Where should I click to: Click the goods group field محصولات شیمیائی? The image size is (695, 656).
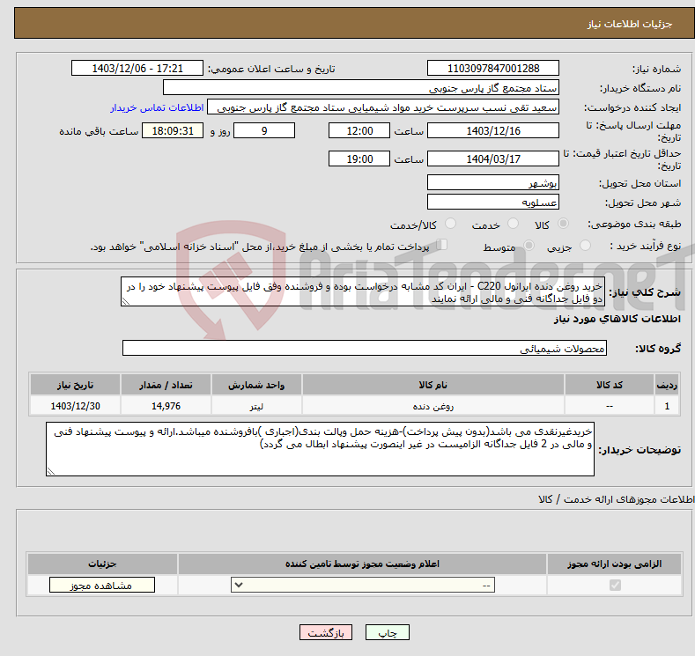point(365,348)
